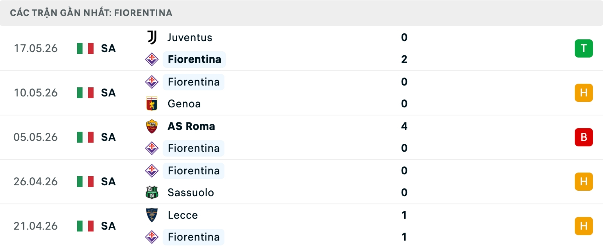This screenshot has height=248, width=603.
Task: Click the 26.04.26 match date
Action: pyautogui.click(x=35, y=182)
